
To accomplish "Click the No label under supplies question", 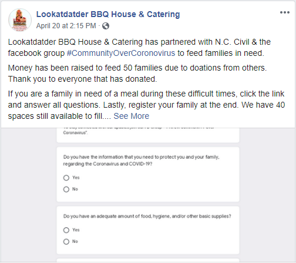I will pos(75,241).
